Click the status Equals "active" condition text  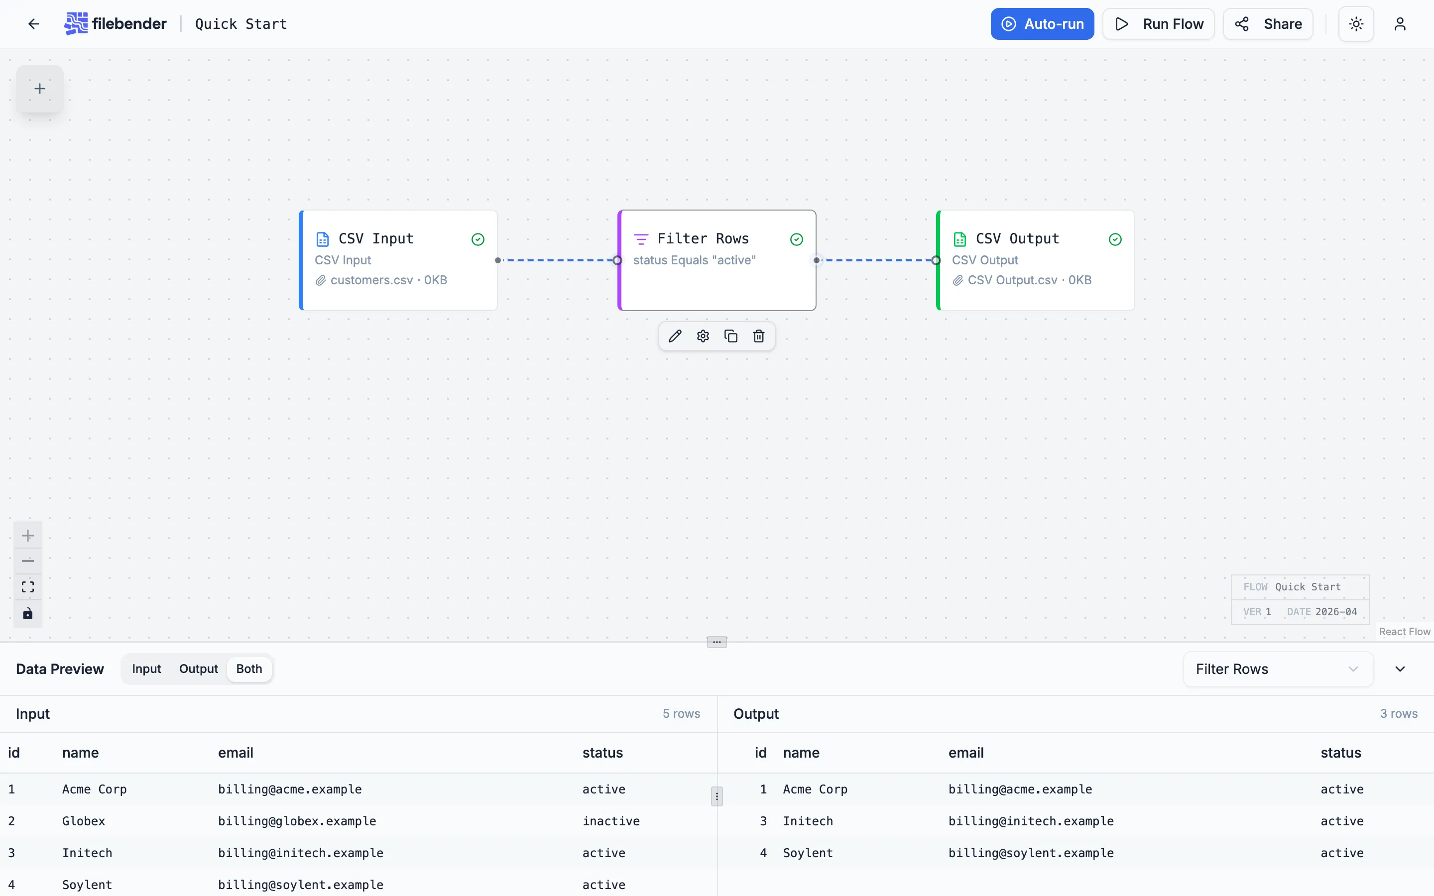pos(695,260)
